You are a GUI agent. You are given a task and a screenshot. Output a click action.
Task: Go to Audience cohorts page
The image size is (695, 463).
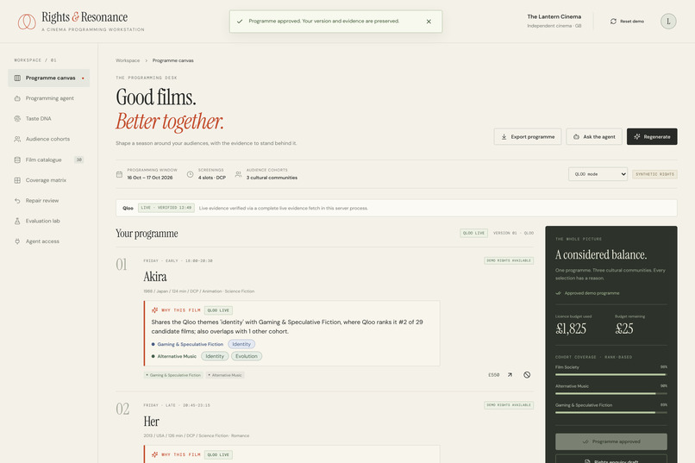pyautogui.click(x=49, y=139)
